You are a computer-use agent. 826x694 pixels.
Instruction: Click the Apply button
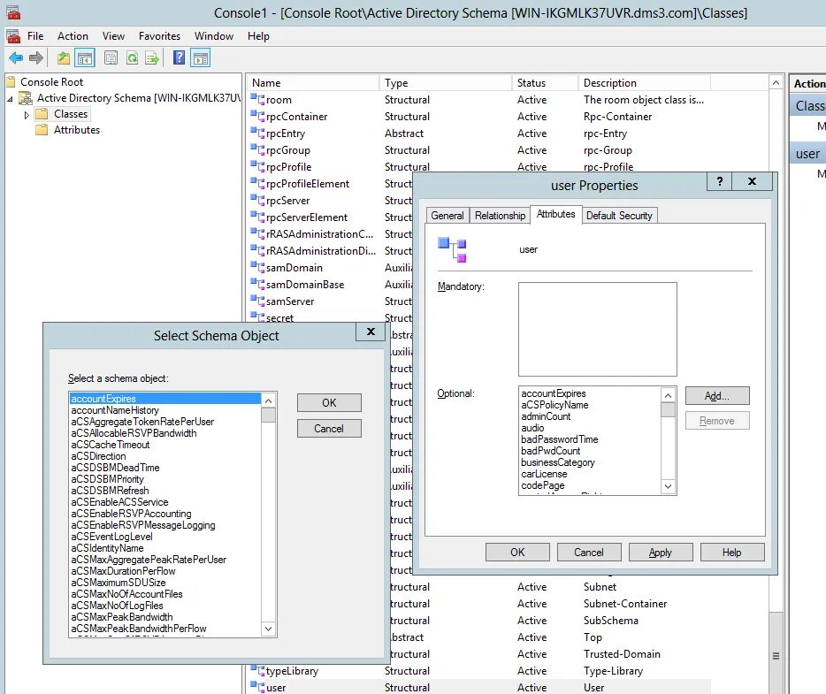click(661, 553)
